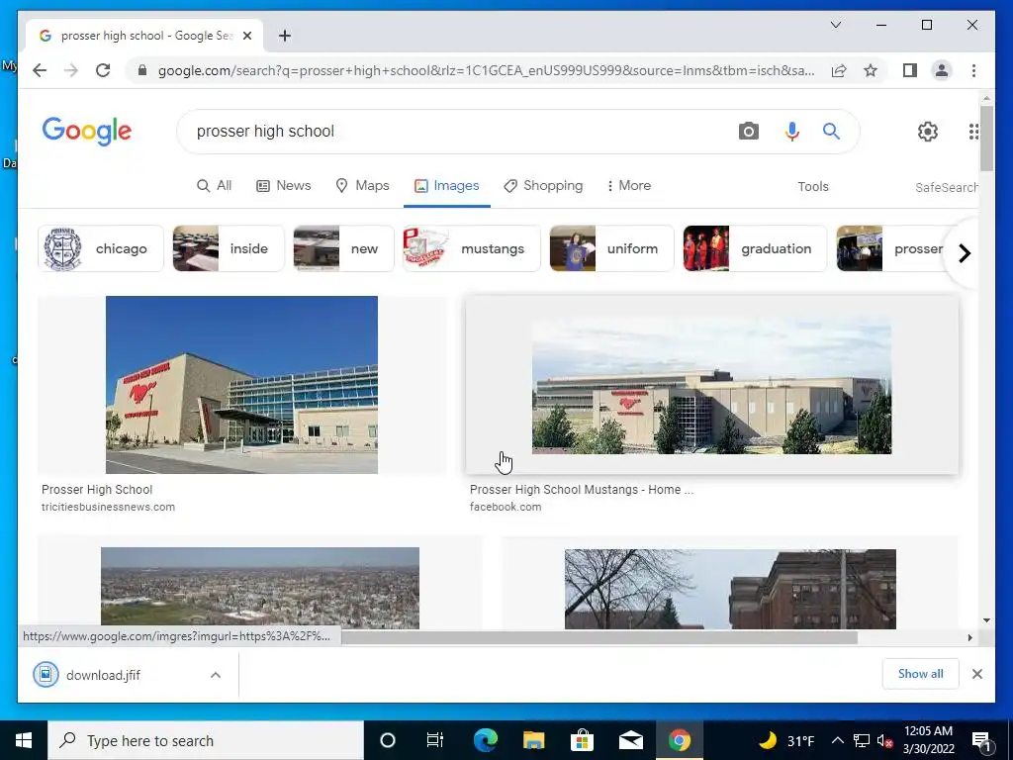This screenshot has width=1013, height=760.
Task: Launch Microsoft Edge from taskbar
Action: click(x=485, y=740)
